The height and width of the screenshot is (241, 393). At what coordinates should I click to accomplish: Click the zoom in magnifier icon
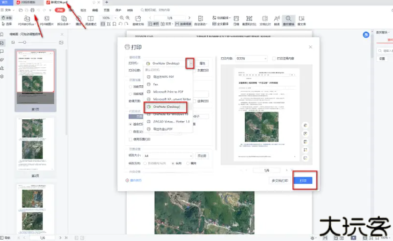coord(127,18)
